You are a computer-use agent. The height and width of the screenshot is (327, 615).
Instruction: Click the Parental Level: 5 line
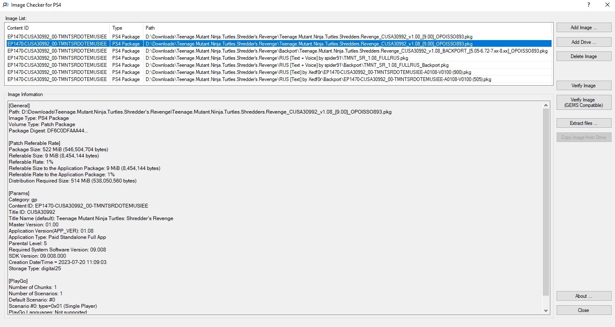tap(28, 243)
